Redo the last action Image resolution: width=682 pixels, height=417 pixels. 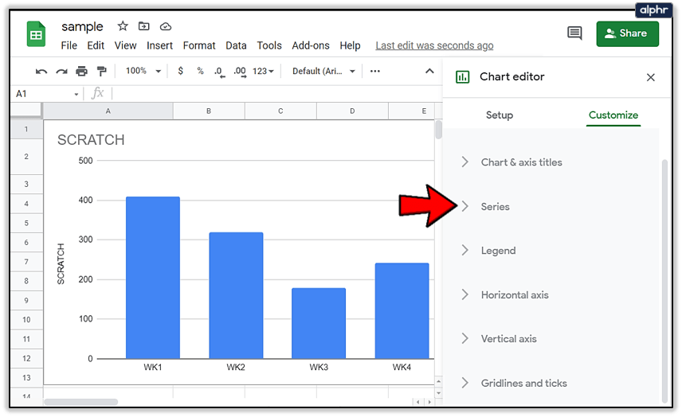point(62,72)
